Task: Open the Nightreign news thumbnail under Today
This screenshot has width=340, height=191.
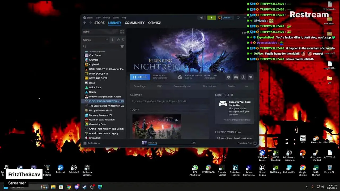Action: pos(157,127)
